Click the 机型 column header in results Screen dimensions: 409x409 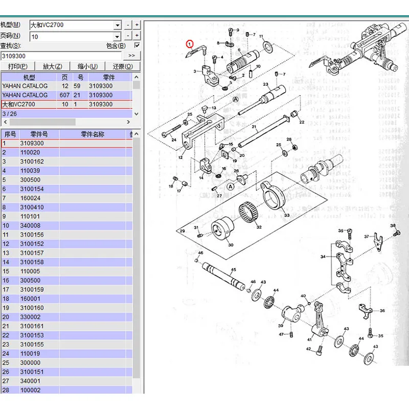tap(29, 77)
